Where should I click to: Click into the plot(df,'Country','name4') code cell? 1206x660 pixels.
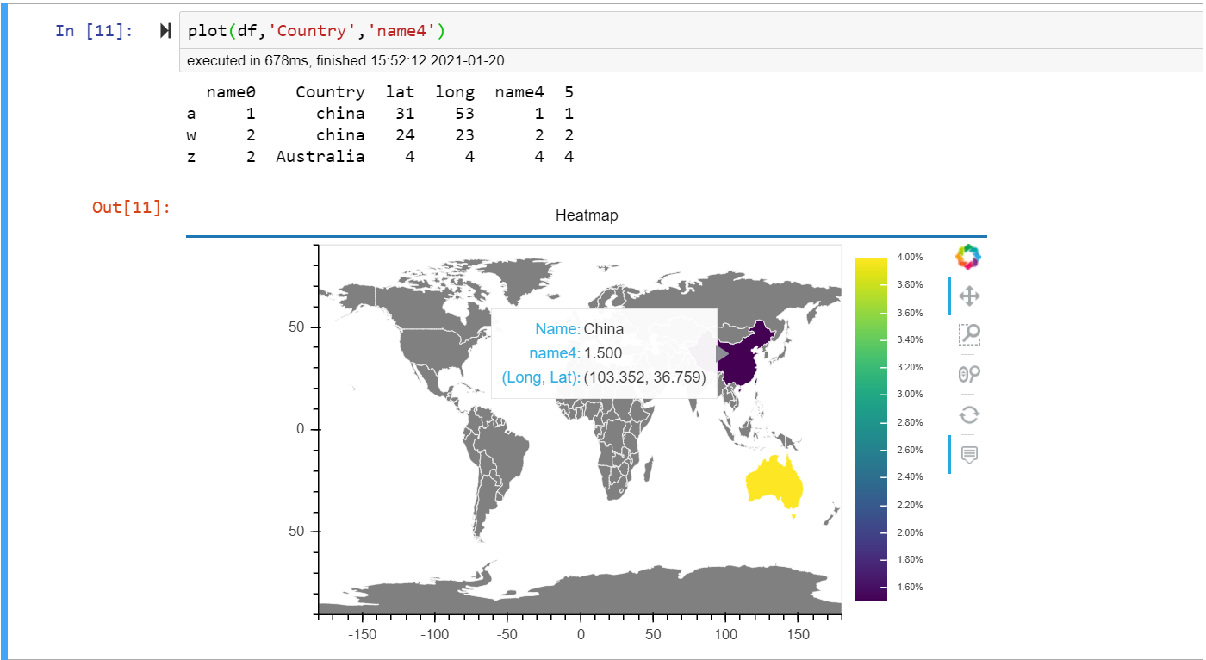click(692, 31)
